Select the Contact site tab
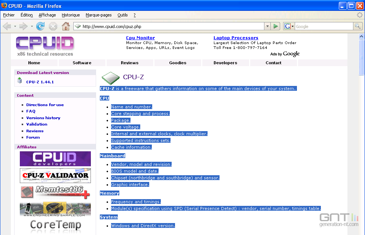Image resolution: width=365 pixels, height=235 pixels. pyautogui.click(x=273, y=63)
